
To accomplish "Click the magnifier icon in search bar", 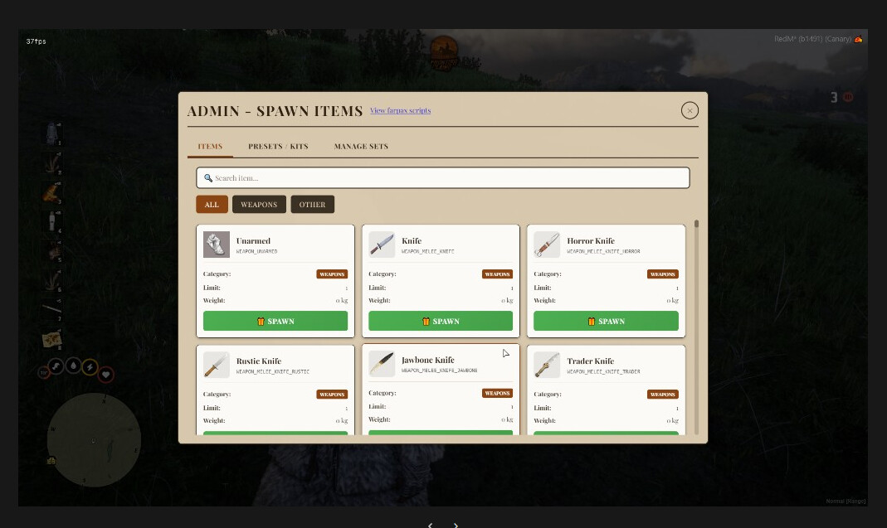I will (x=208, y=178).
